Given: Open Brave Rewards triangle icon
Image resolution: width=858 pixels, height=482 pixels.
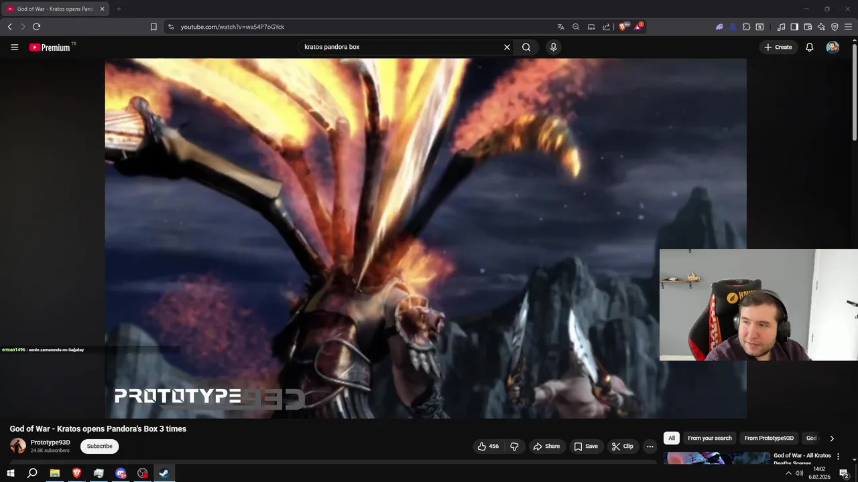Looking at the screenshot, I should pos(639,27).
